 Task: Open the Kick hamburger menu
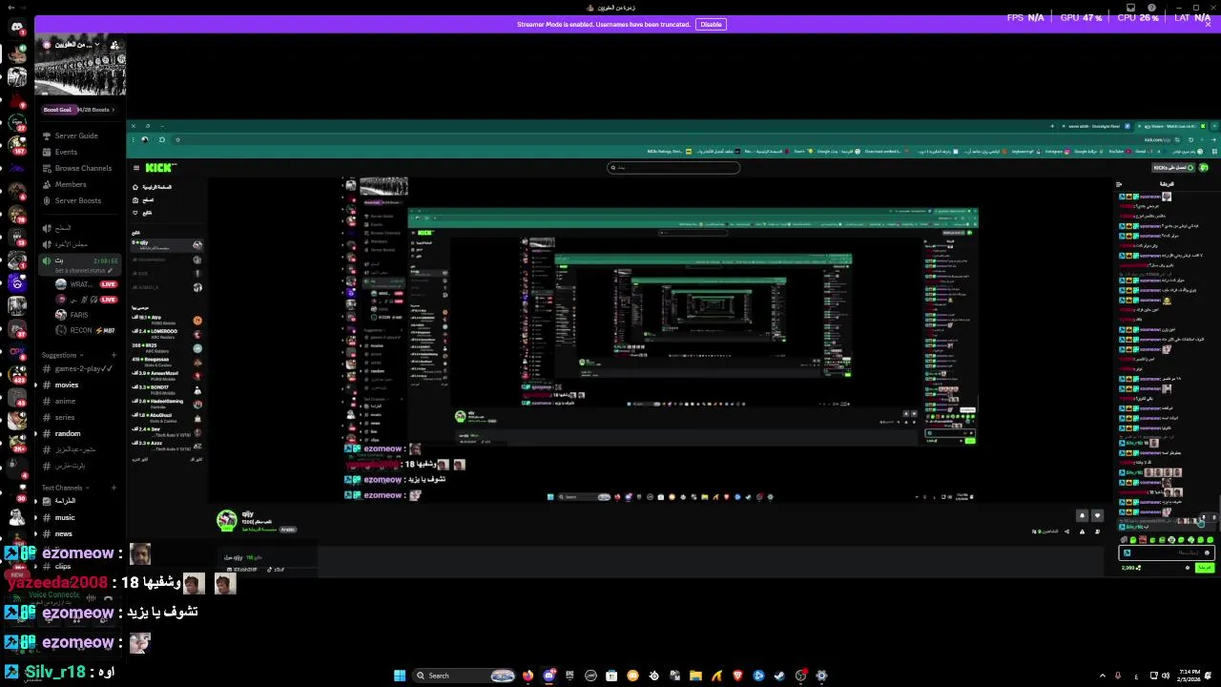tap(135, 168)
